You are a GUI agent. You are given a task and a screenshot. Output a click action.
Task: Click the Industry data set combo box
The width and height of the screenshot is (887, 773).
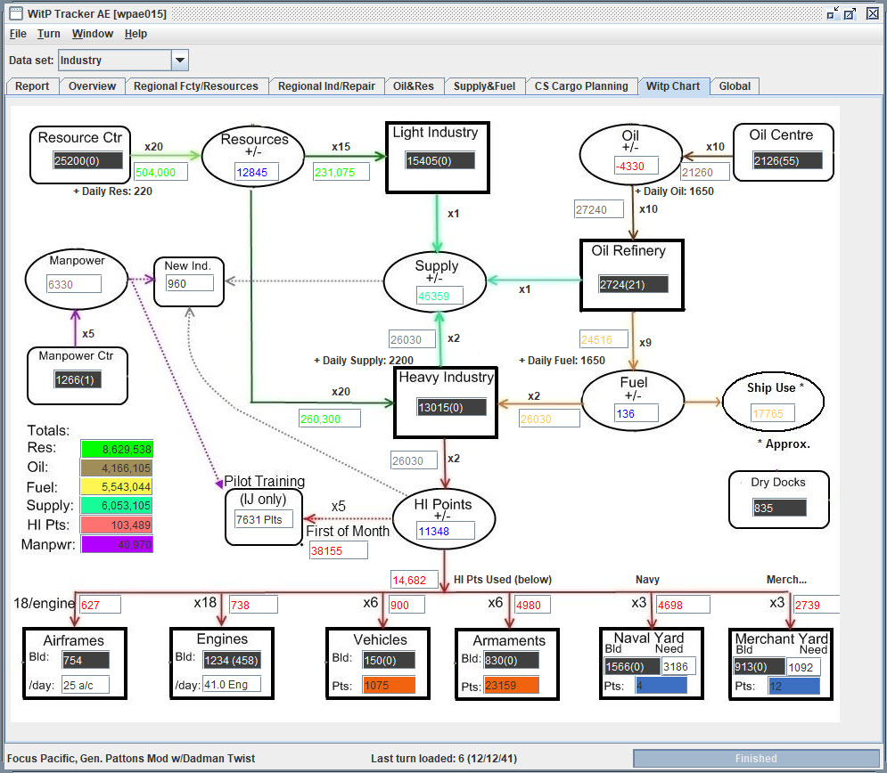(123, 60)
